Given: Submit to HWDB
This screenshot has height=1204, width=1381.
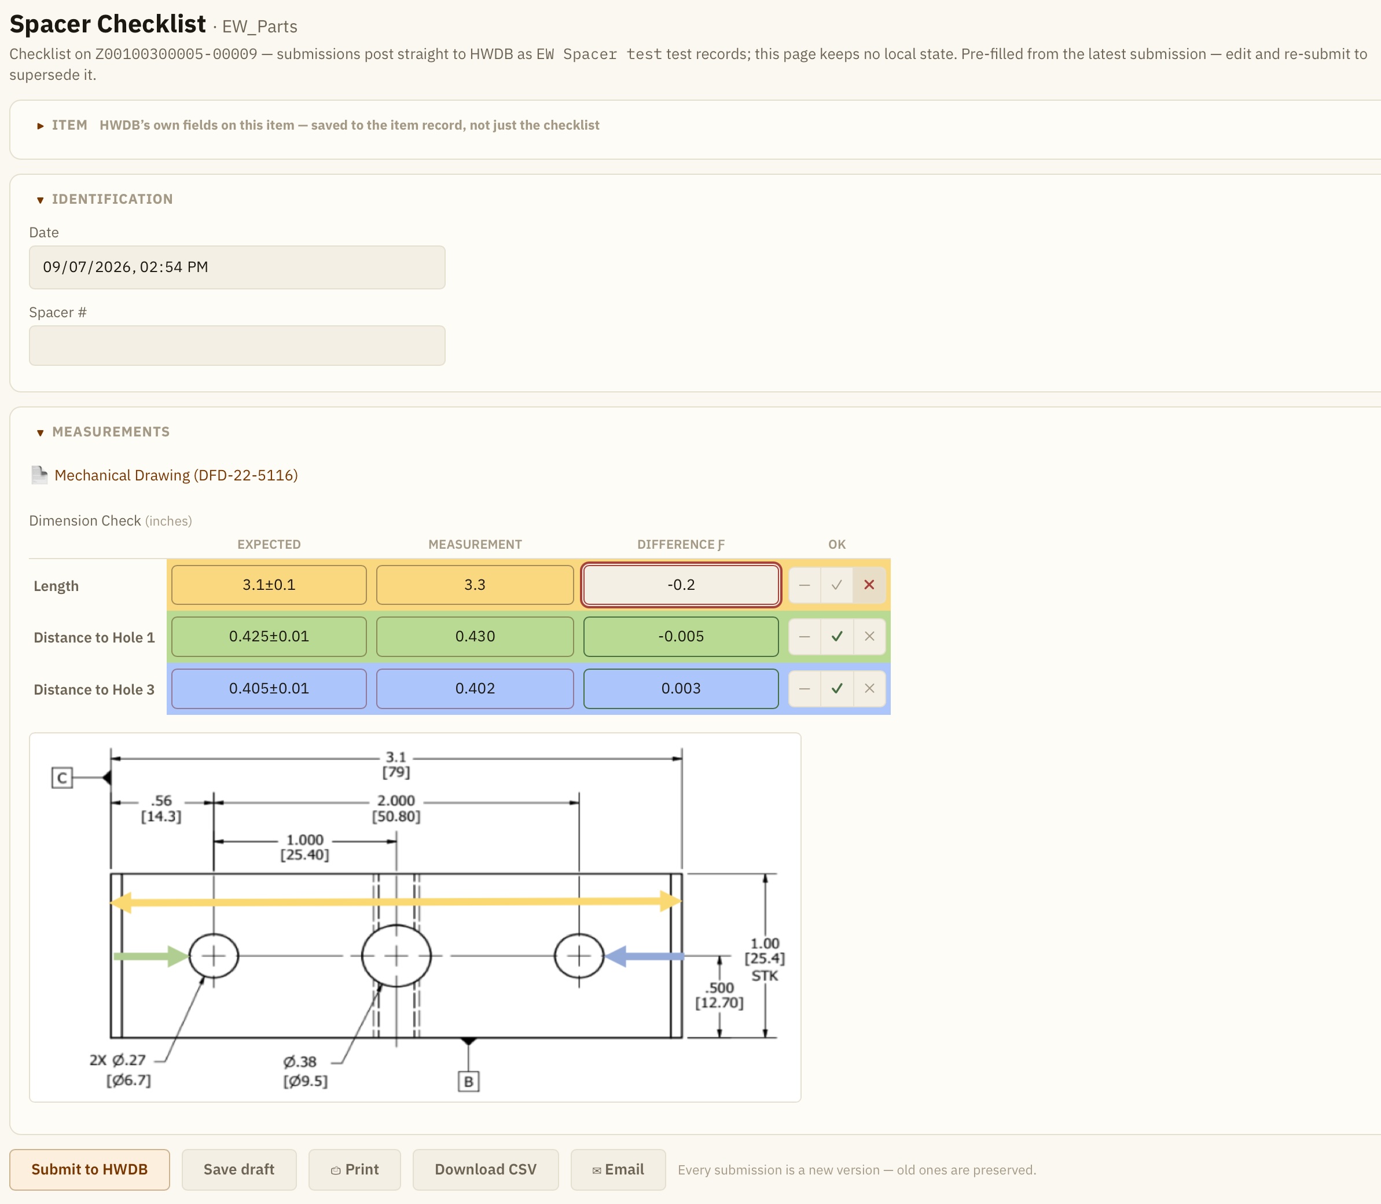Looking at the screenshot, I should tap(89, 1170).
